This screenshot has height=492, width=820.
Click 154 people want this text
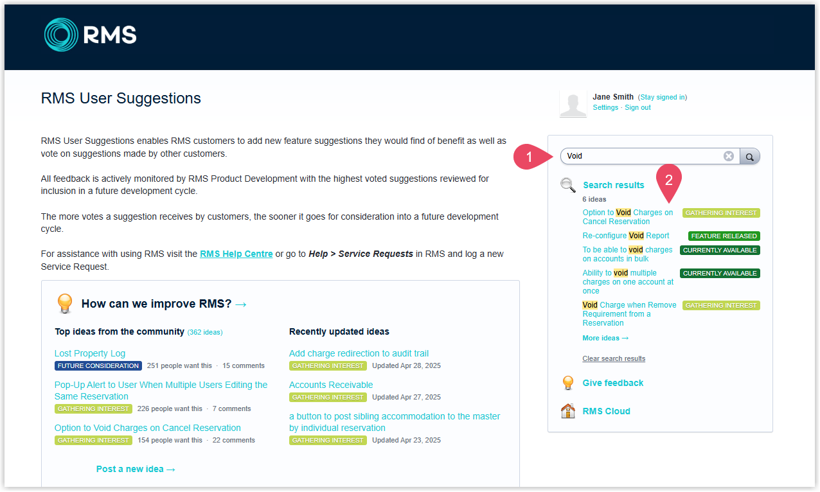point(170,441)
